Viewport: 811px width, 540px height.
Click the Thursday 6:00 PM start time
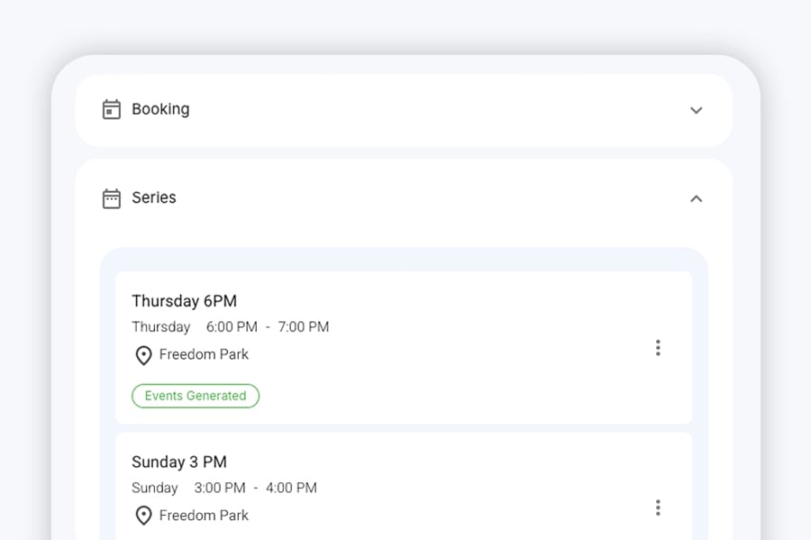click(232, 327)
